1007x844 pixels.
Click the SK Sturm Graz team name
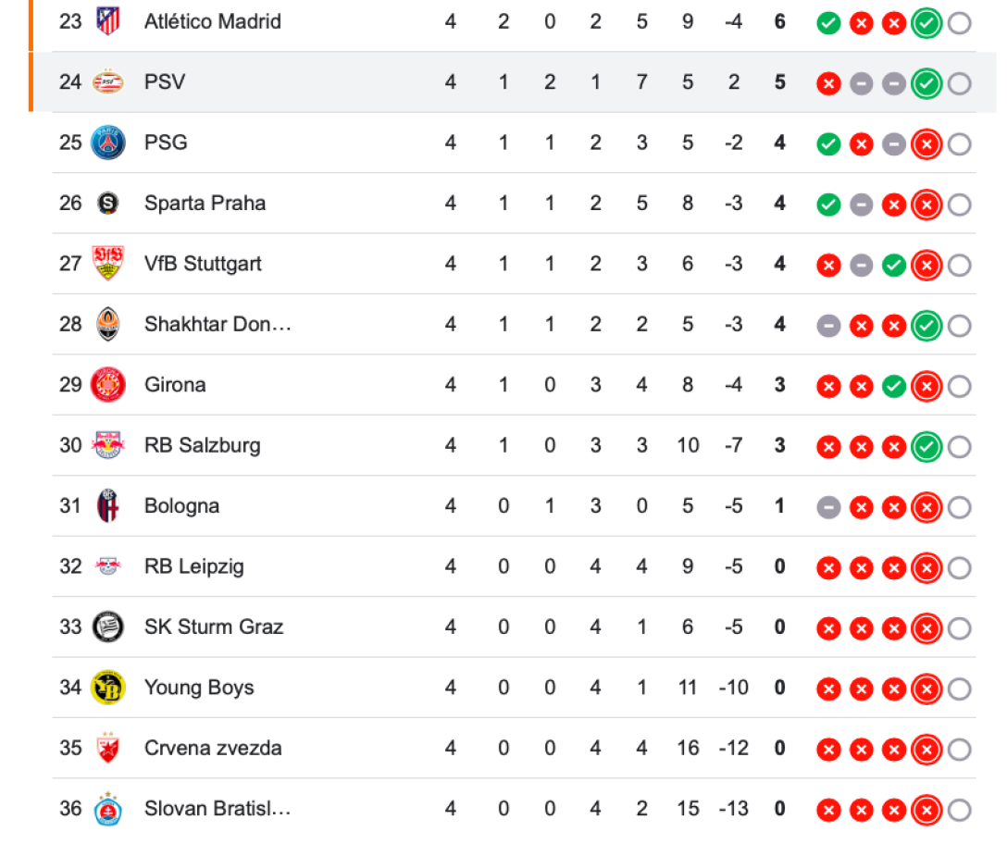(x=214, y=627)
